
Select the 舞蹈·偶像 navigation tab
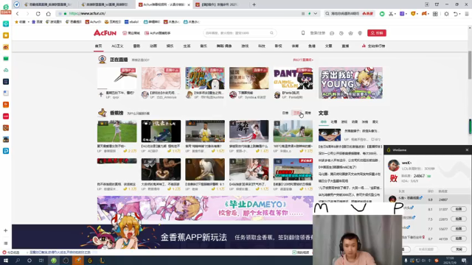coord(224,46)
